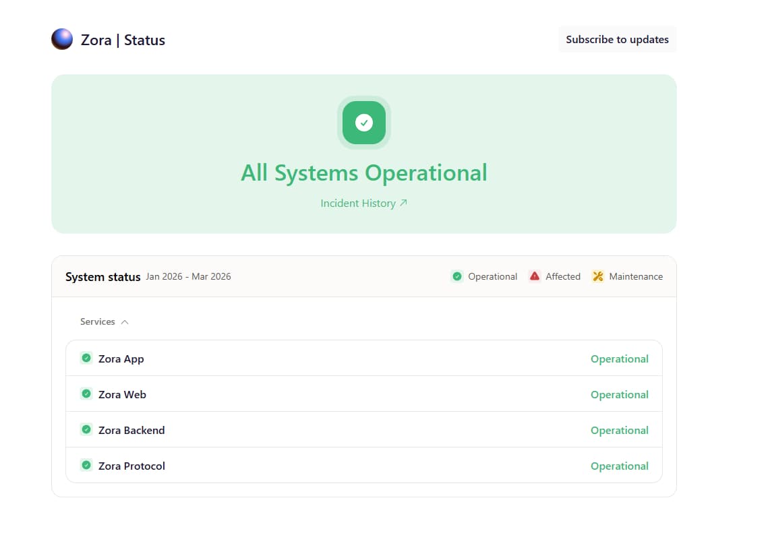Click the All Systems Operational heading
This screenshot has width=768, height=558.
(364, 173)
